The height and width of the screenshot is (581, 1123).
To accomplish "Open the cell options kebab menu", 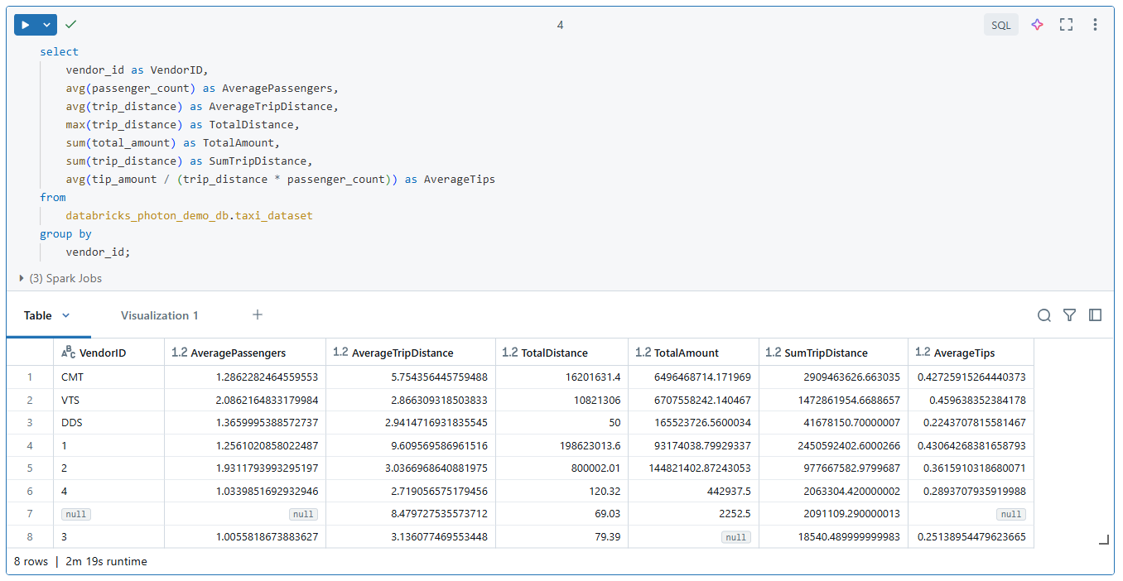I will [x=1095, y=24].
